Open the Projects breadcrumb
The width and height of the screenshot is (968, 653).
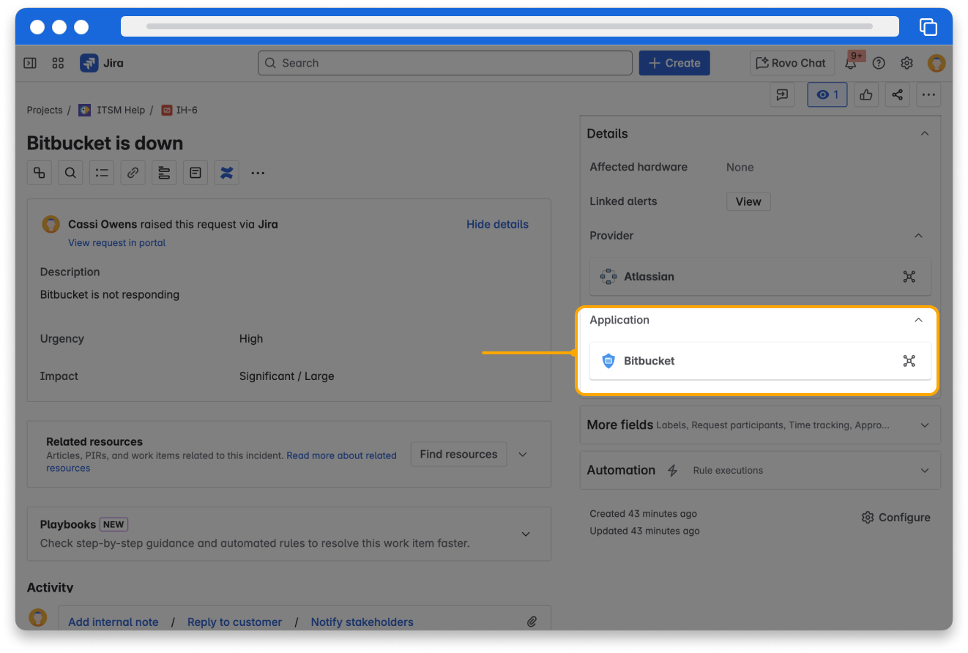point(45,110)
